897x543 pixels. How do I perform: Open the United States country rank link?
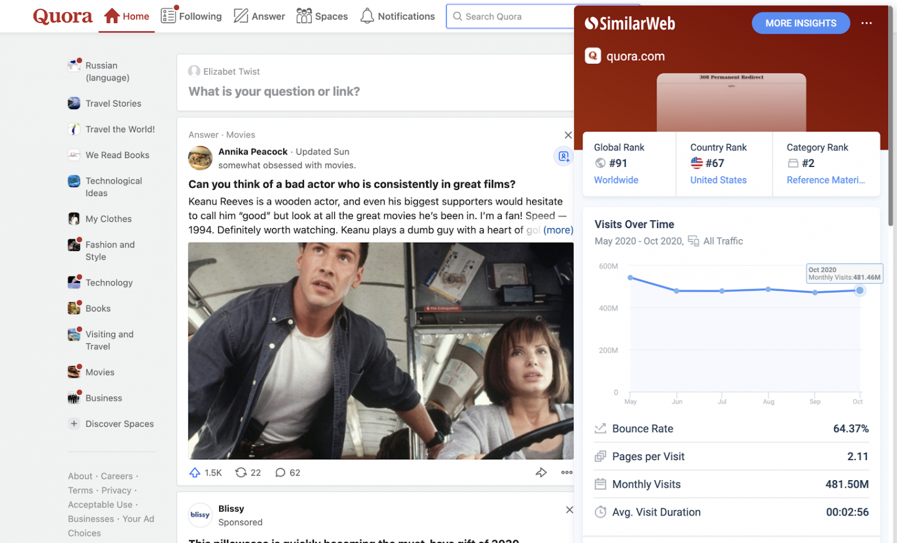tap(718, 180)
